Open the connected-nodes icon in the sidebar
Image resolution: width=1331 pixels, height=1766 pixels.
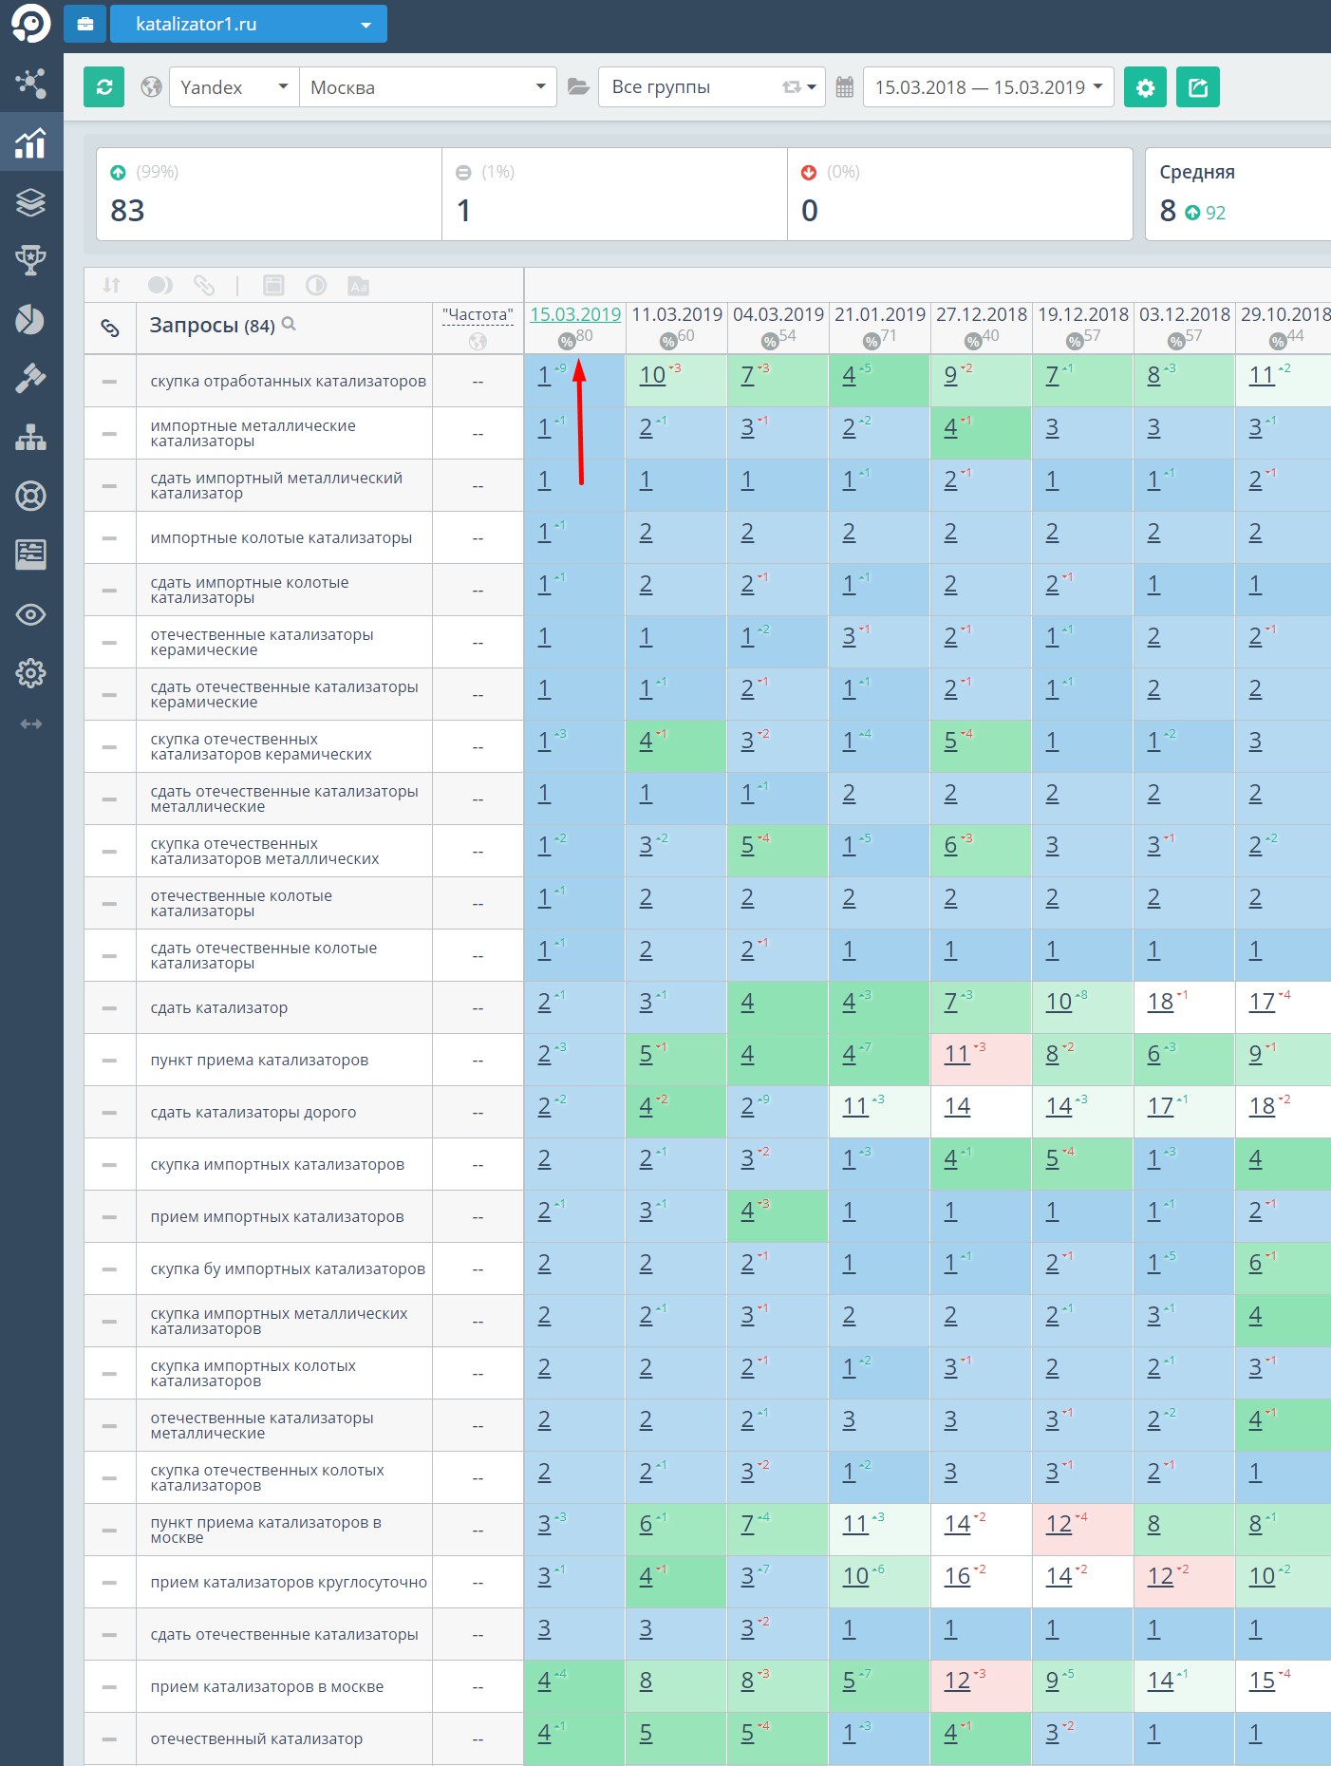pos(30,84)
